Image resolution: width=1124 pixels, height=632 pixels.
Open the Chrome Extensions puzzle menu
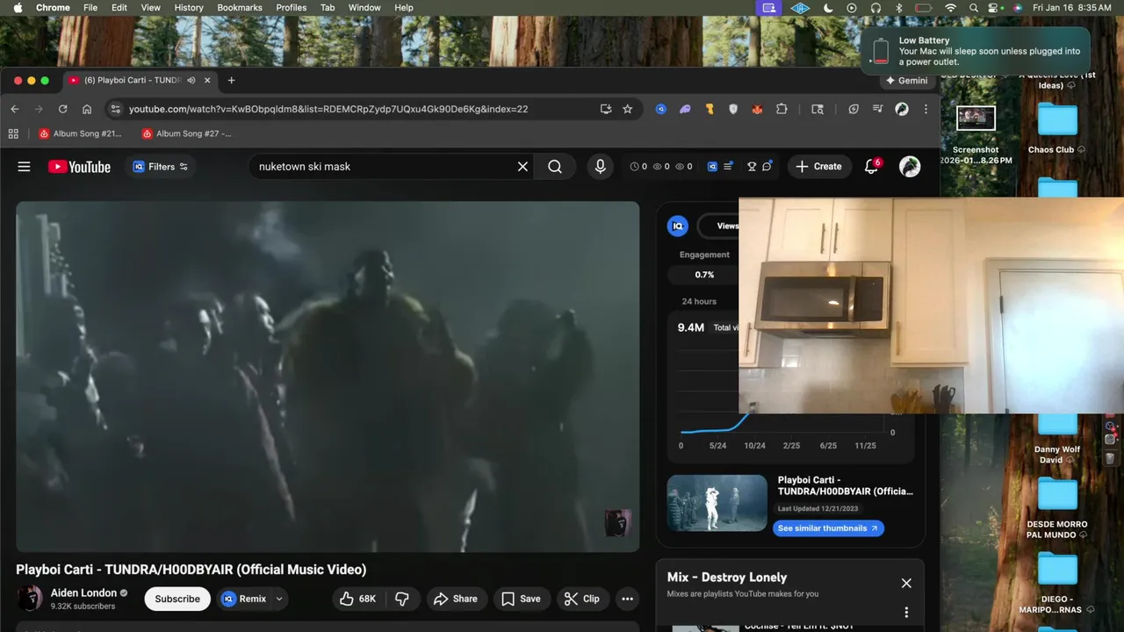click(x=782, y=109)
